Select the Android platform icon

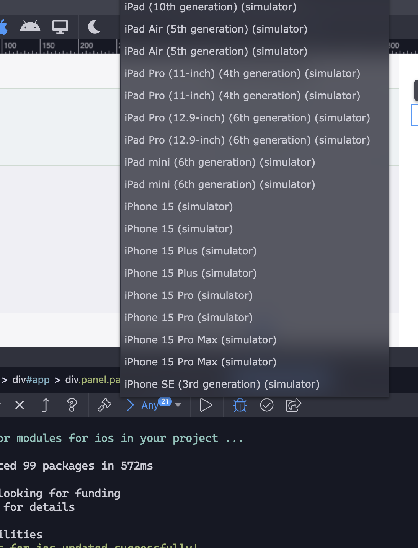(x=30, y=26)
